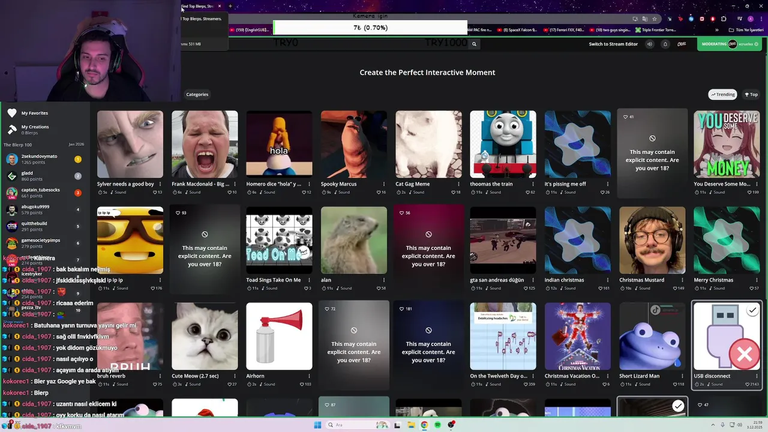Select 2sekundovymato in Blerp 100 leaderboard
This screenshot has height=432, width=768.
pos(43,159)
